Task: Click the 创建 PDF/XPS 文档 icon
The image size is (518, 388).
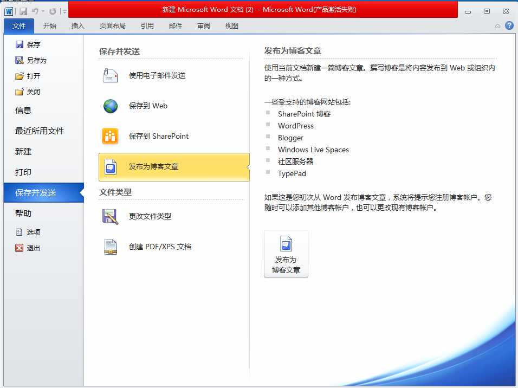Action: [111, 247]
